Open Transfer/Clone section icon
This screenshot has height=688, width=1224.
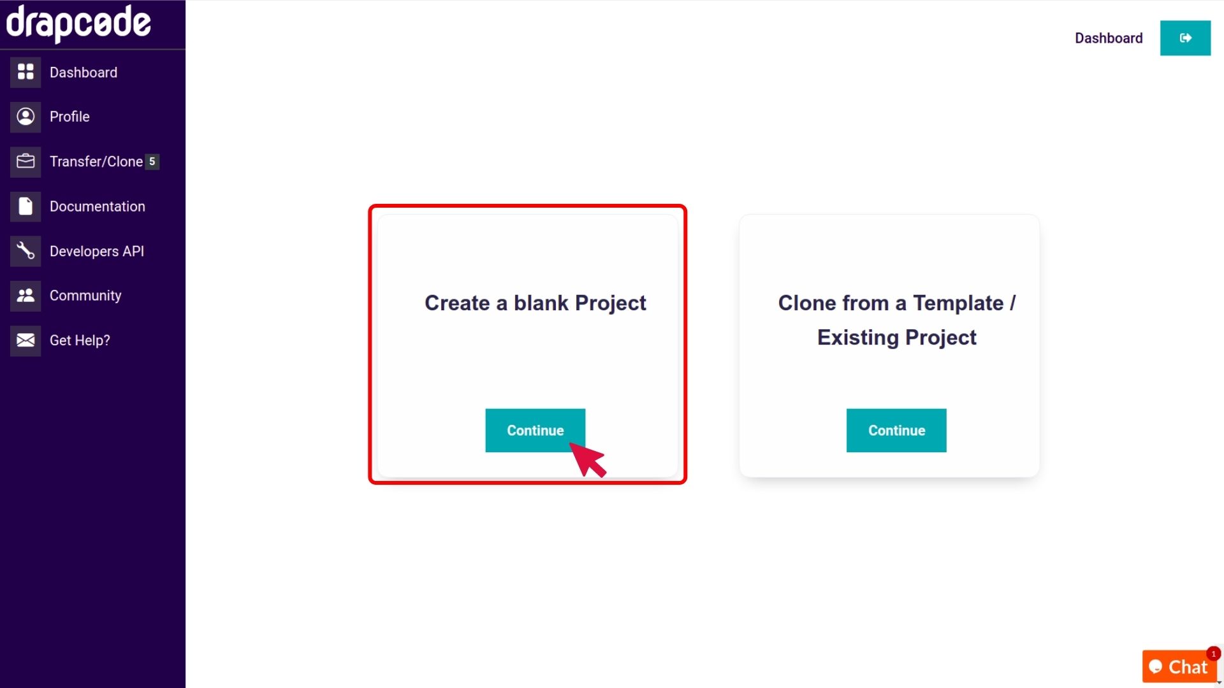[x=25, y=161]
